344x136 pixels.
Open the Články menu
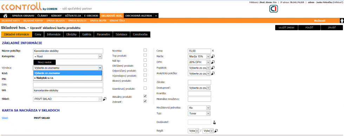[x=42, y=16]
